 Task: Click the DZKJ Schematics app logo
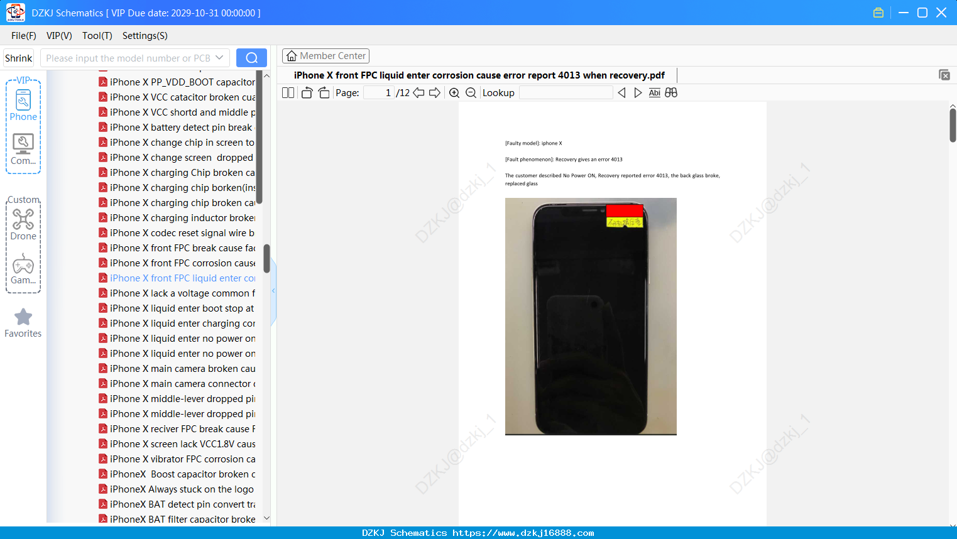point(15,13)
